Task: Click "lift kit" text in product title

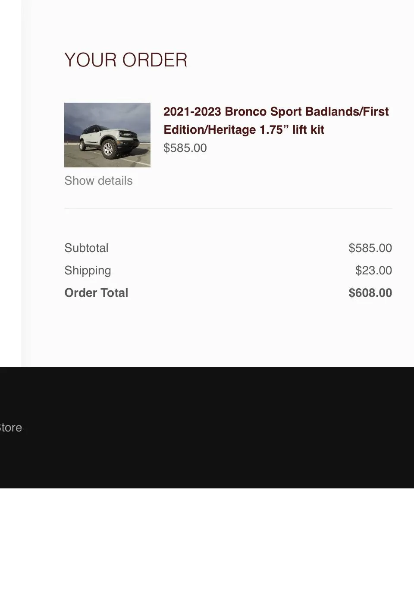Action: click(308, 130)
